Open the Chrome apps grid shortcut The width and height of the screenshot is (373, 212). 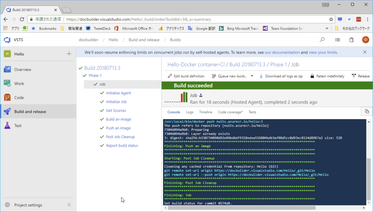tap(5, 28)
